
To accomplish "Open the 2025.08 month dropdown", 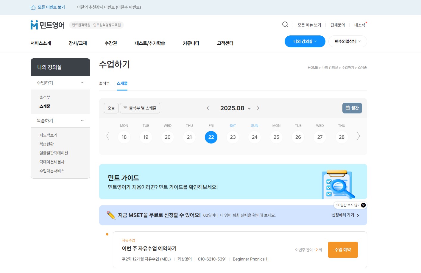I will click(249, 109).
